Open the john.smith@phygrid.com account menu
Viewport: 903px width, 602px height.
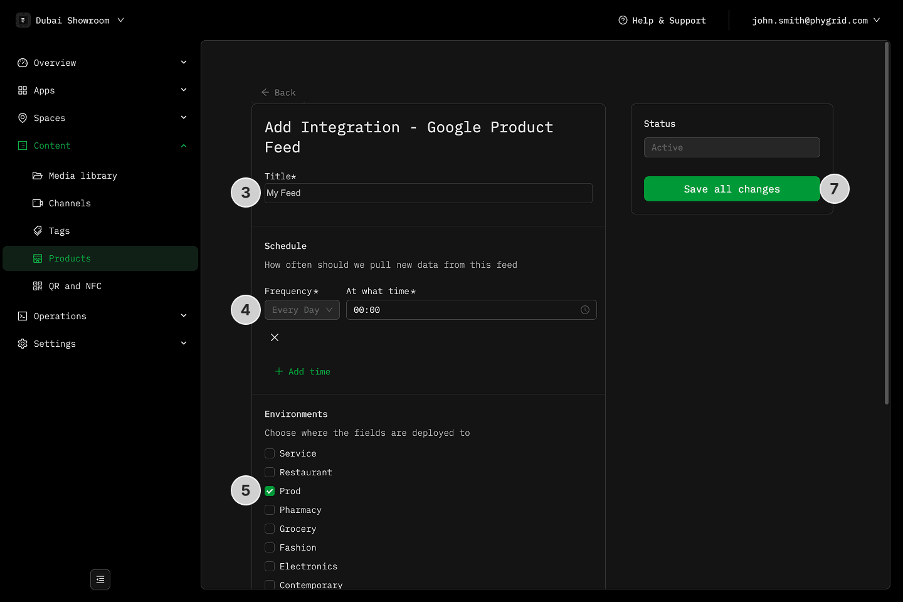[x=816, y=20]
